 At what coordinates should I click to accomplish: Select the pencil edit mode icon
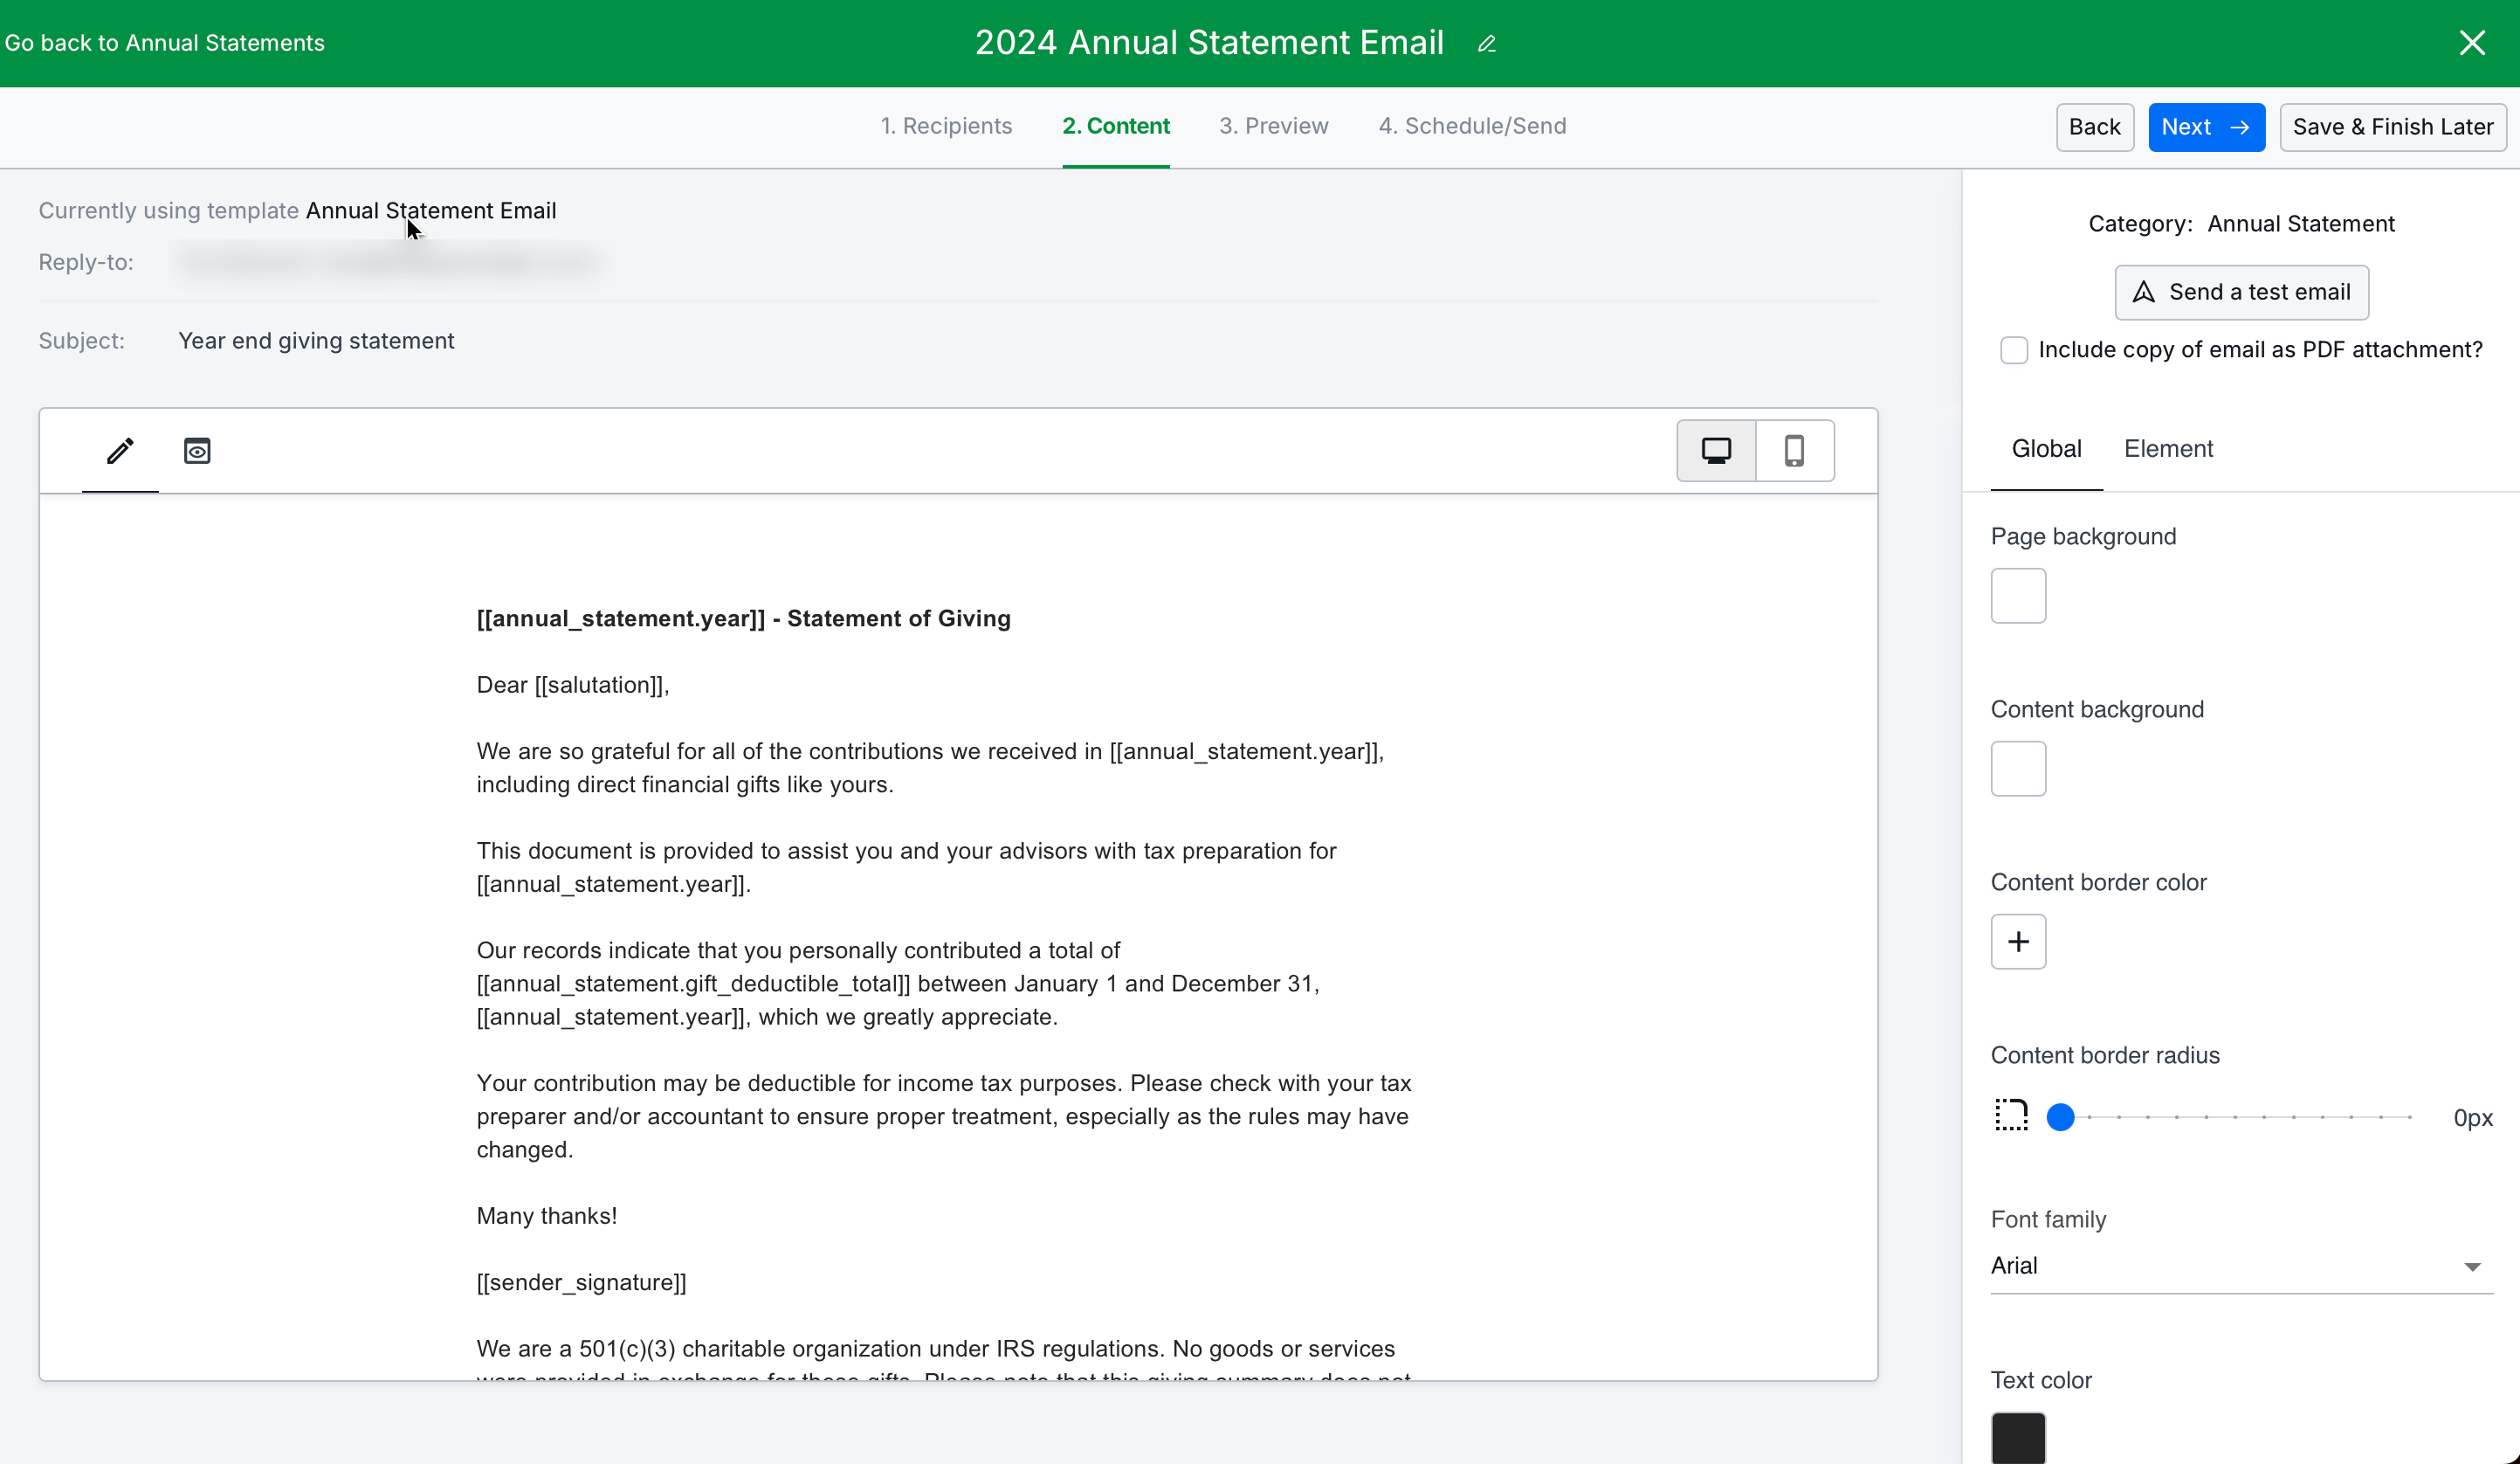[x=120, y=451]
